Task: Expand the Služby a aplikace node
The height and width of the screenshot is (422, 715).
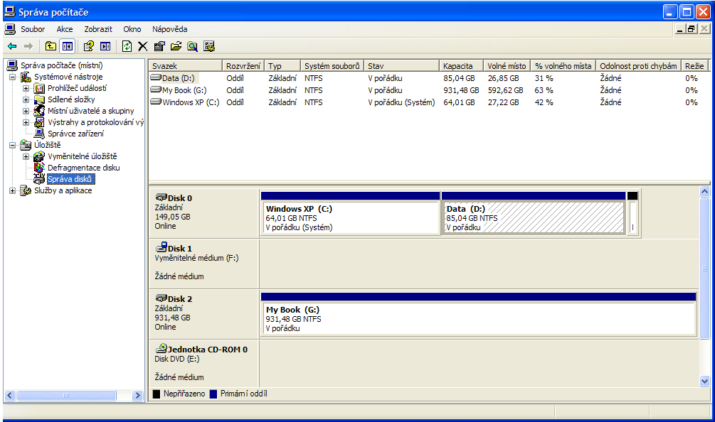Action: click(13, 190)
